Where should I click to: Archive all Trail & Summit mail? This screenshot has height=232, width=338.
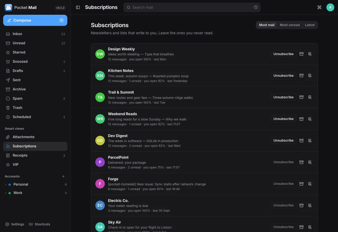click(x=301, y=97)
